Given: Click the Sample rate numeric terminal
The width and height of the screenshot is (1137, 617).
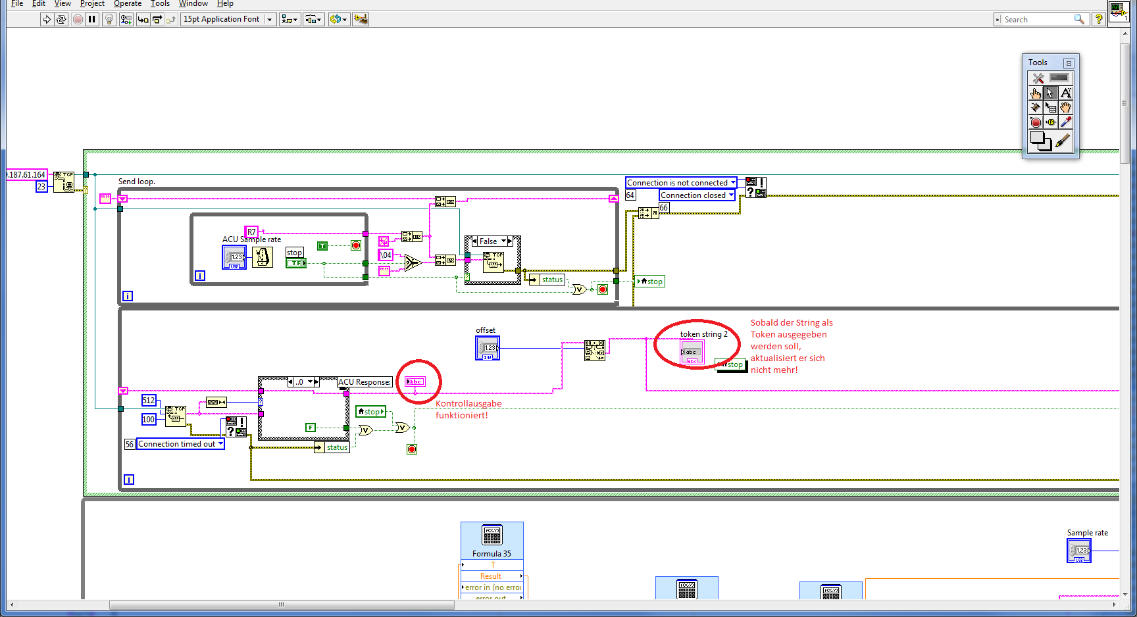Looking at the screenshot, I should click(x=1079, y=551).
